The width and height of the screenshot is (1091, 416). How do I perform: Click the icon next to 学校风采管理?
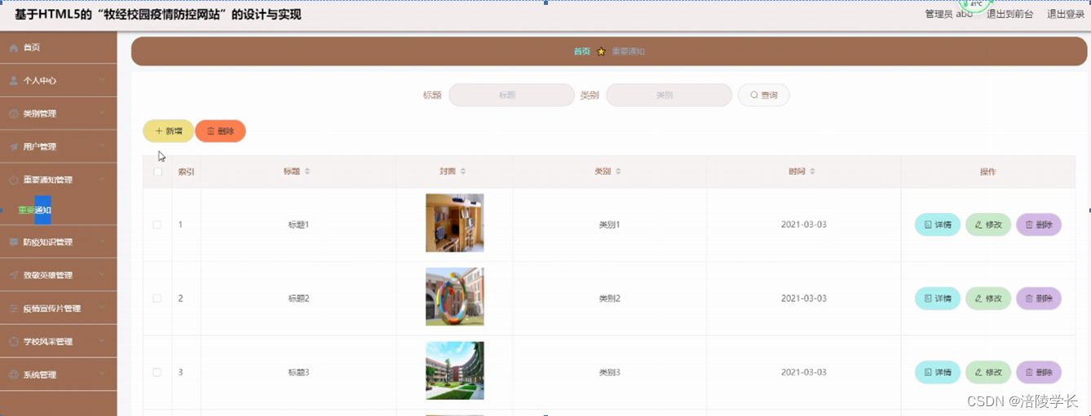pos(13,342)
